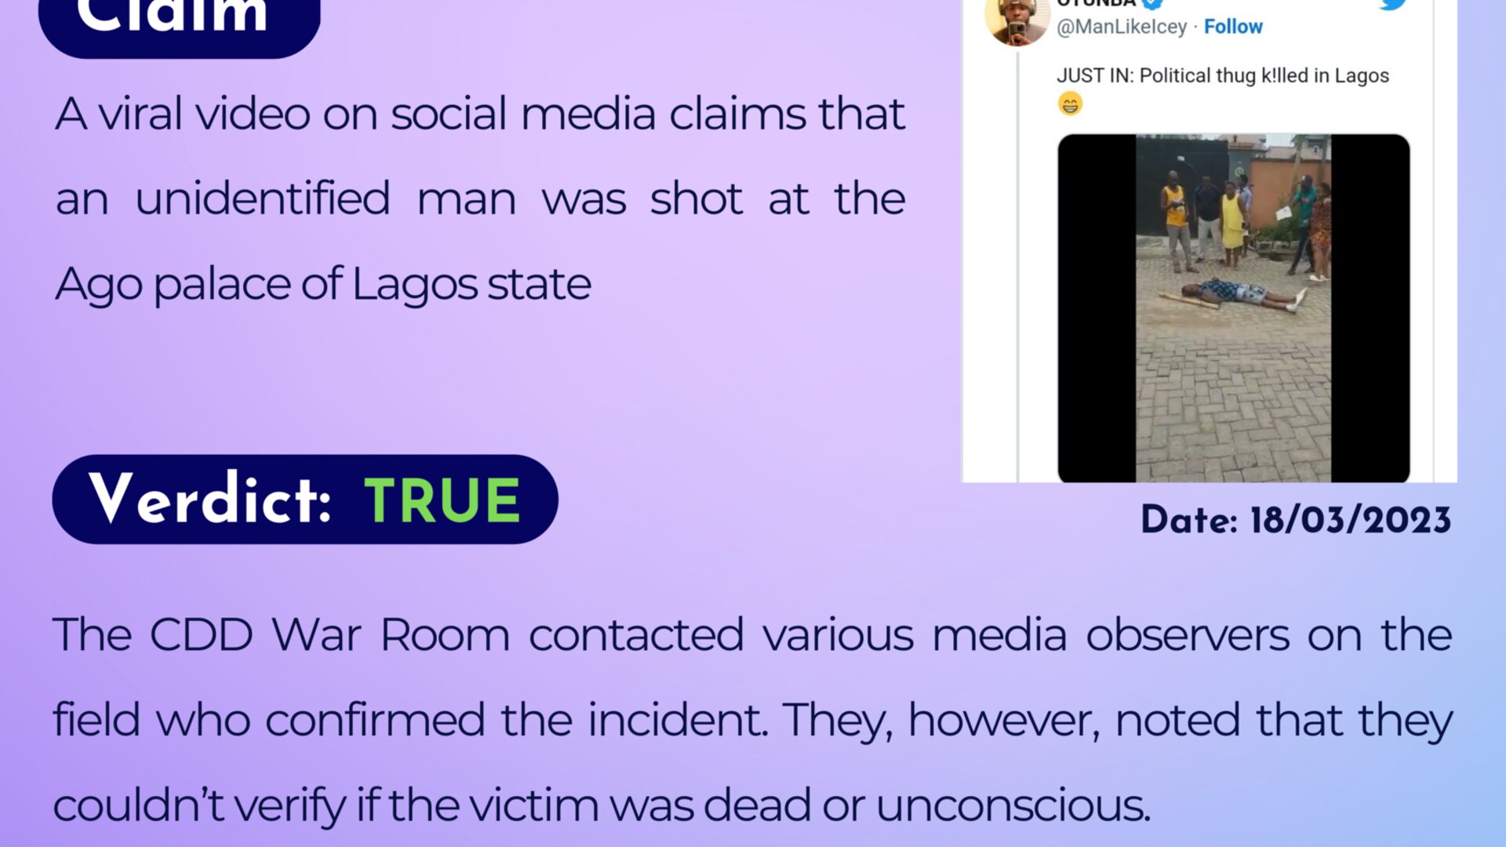The image size is (1506, 847).
Task: Click the grinning emoji in the tweet
Action: point(1070,104)
